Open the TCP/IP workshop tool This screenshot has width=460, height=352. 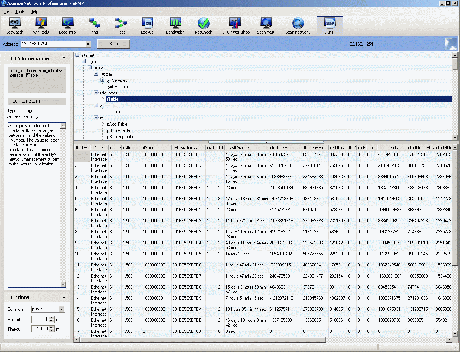(235, 26)
